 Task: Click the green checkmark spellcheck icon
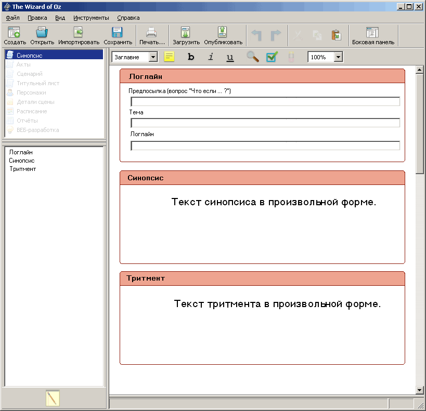[x=272, y=57]
